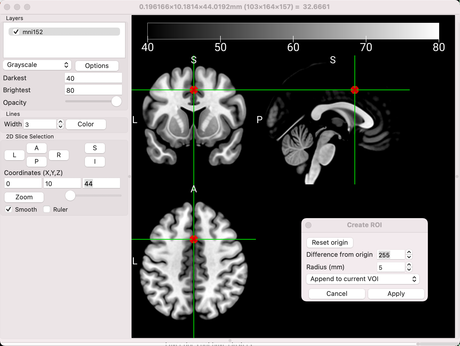Viewport: 460px width, 346px height.
Task: Adjust the Zoom slider handle
Action: [x=70, y=196]
